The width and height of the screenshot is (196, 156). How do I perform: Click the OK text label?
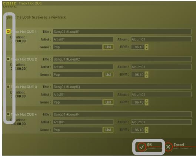pos(149,144)
